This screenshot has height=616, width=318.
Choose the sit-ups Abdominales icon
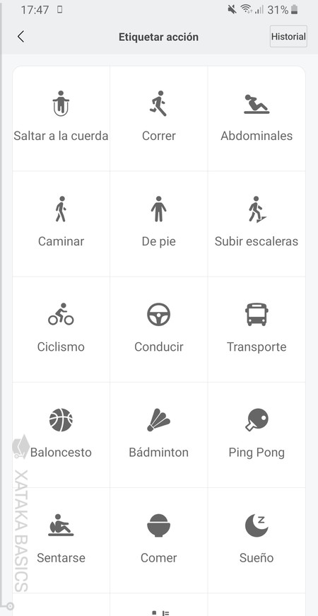[x=257, y=104]
